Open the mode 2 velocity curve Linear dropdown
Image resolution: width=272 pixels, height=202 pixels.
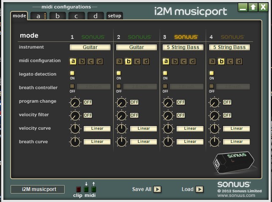coord(144,128)
